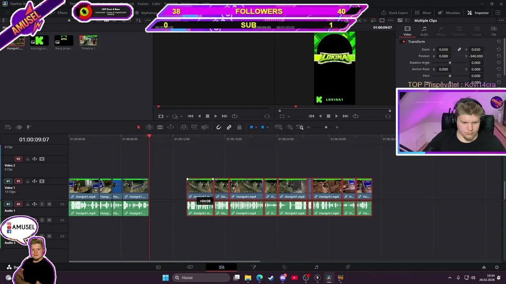Select the Trim Edit Mode tool
Image resolution: width=506 pixels, height=284 pixels.
point(149,127)
